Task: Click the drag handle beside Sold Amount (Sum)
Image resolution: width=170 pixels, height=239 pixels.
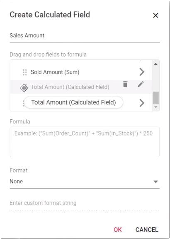Action: click(x=24, y=72)
